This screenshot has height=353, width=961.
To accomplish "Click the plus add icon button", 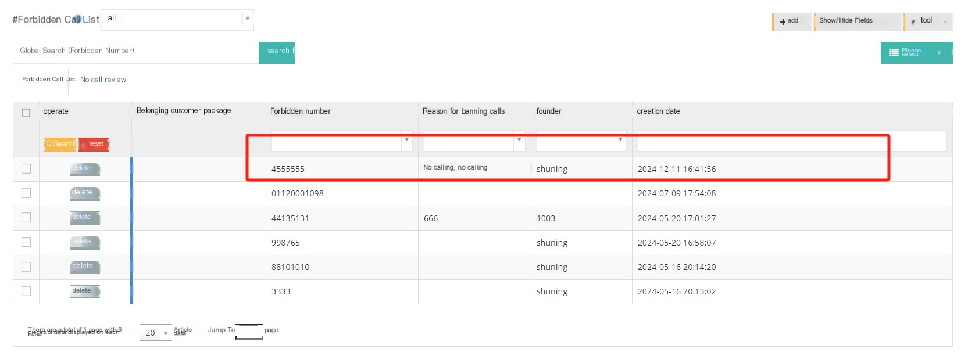I will (791, 21).
